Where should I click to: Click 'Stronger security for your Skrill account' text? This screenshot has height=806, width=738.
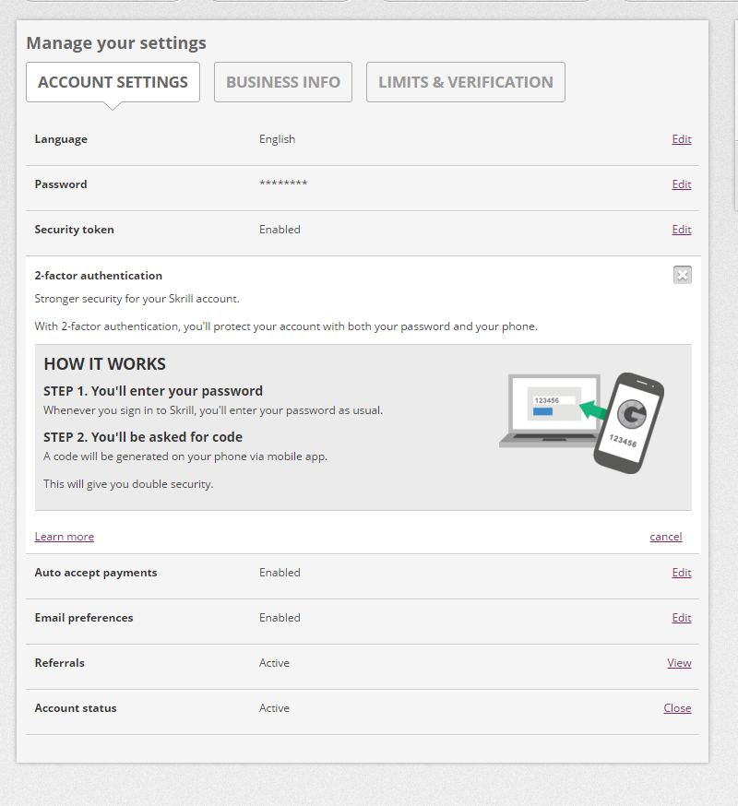click(137, 299)
